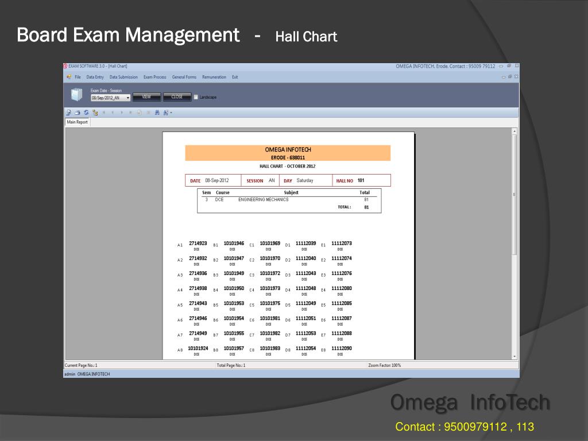Open the Data Submission menu
Screen dimensions: 588x441
[x=124, y=78]
